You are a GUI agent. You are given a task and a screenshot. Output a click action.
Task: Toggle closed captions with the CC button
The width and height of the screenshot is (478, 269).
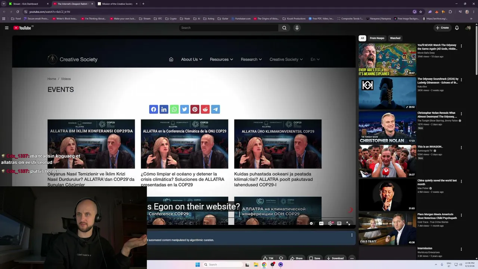click(x=321, y=223)
